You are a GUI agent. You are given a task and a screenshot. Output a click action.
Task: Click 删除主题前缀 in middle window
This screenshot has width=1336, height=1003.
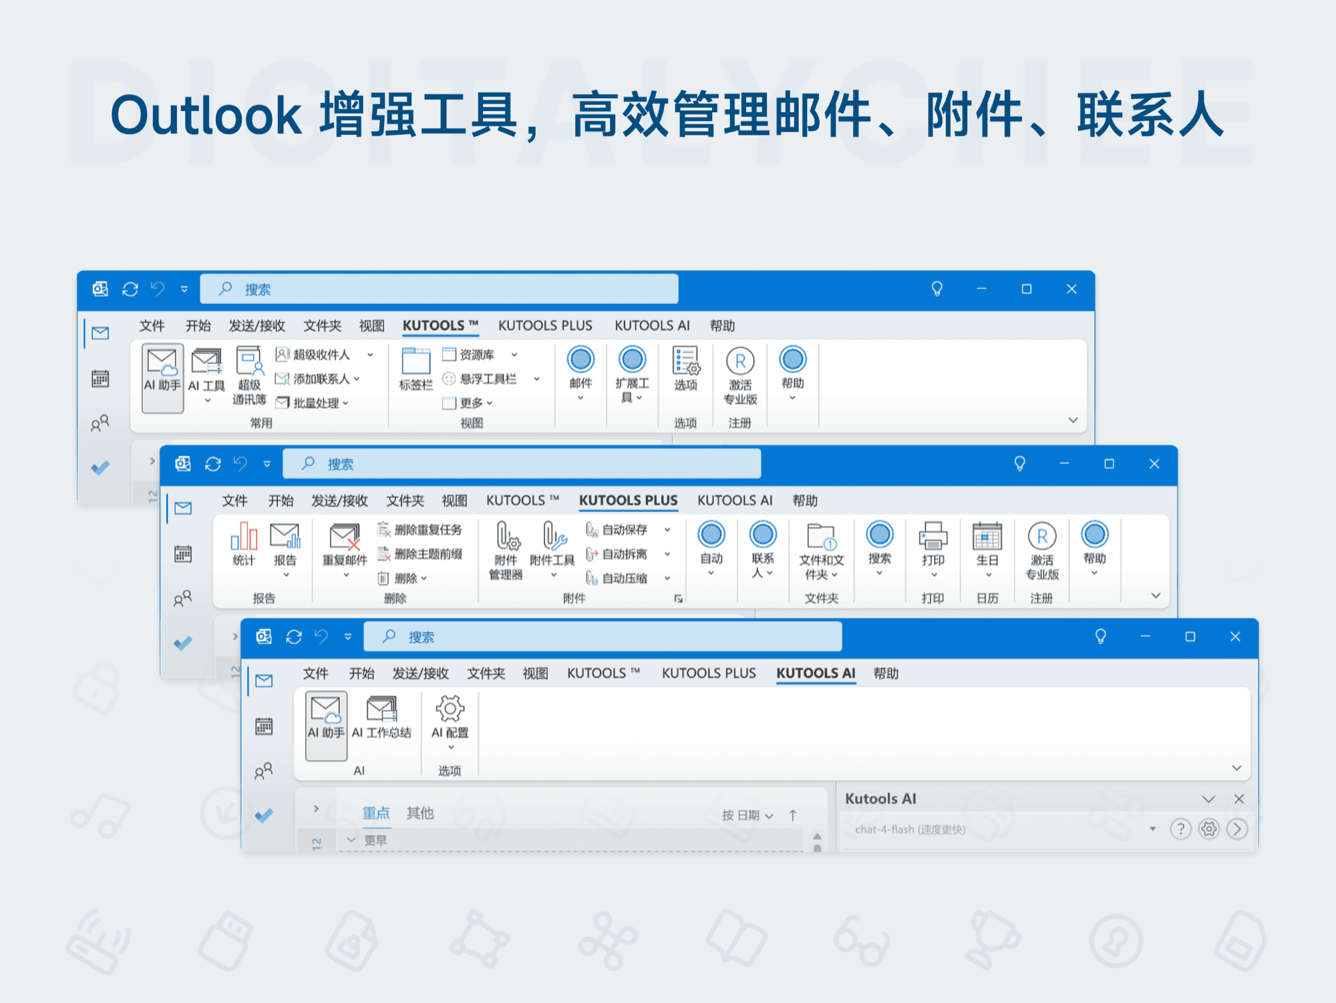(420, 554)
